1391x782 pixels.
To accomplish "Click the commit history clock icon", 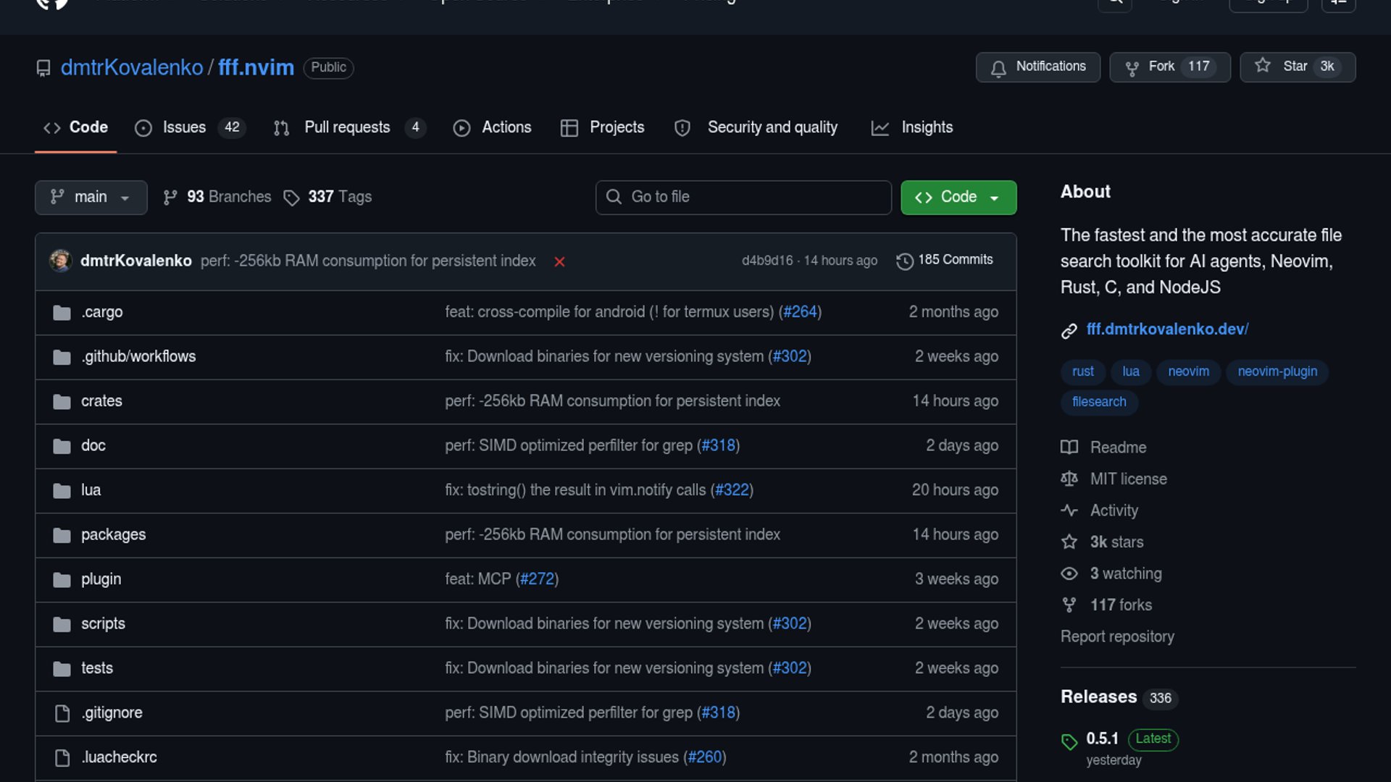I will point(904,261).
